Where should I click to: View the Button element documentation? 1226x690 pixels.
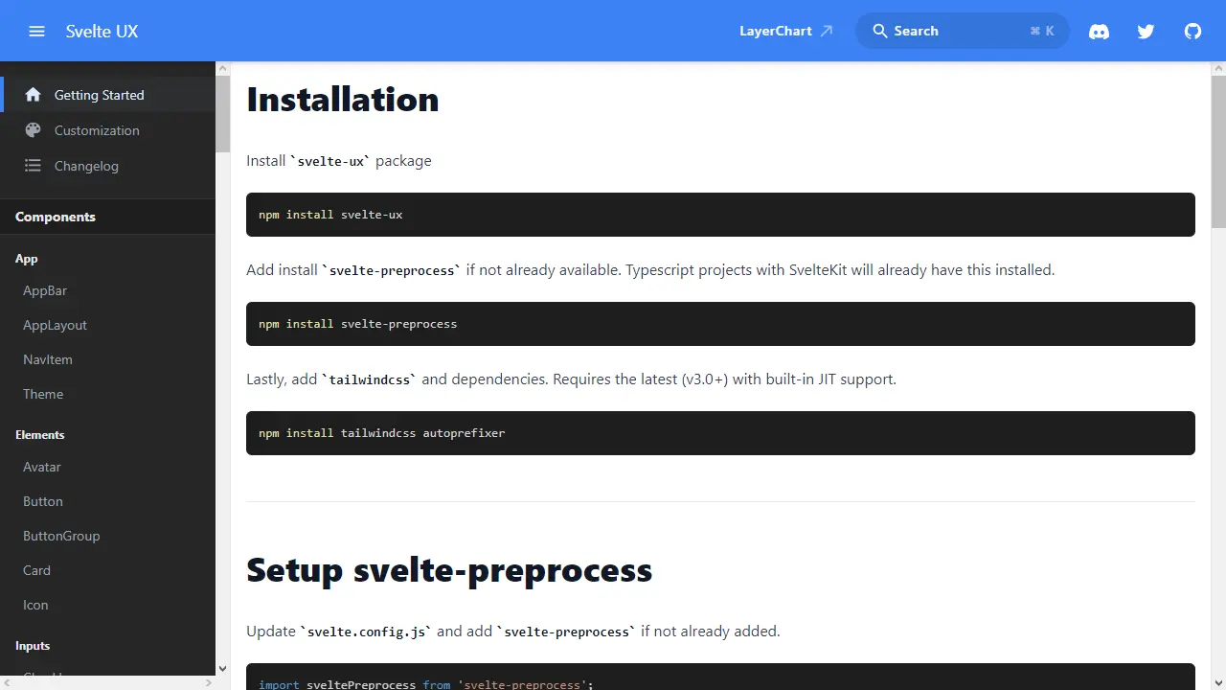tap(43, 501)
